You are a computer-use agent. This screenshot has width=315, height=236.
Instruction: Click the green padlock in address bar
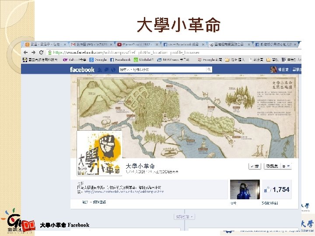tap(49, 52)
